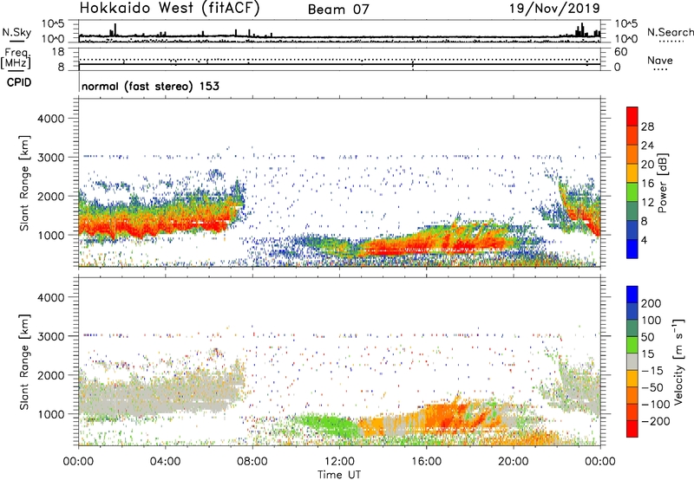Click the "16:00" time axis label
This screenshot has height=480, width=694.
coord(426,462)
